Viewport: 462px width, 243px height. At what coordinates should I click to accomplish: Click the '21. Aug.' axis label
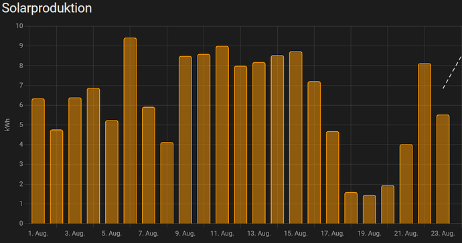[x=406, y=234]
